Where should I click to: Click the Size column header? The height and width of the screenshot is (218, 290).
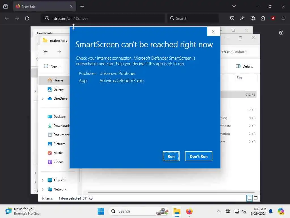point(246,78)
